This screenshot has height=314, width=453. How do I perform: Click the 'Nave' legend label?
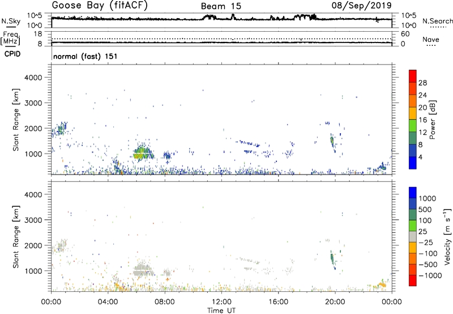[431, 39]
